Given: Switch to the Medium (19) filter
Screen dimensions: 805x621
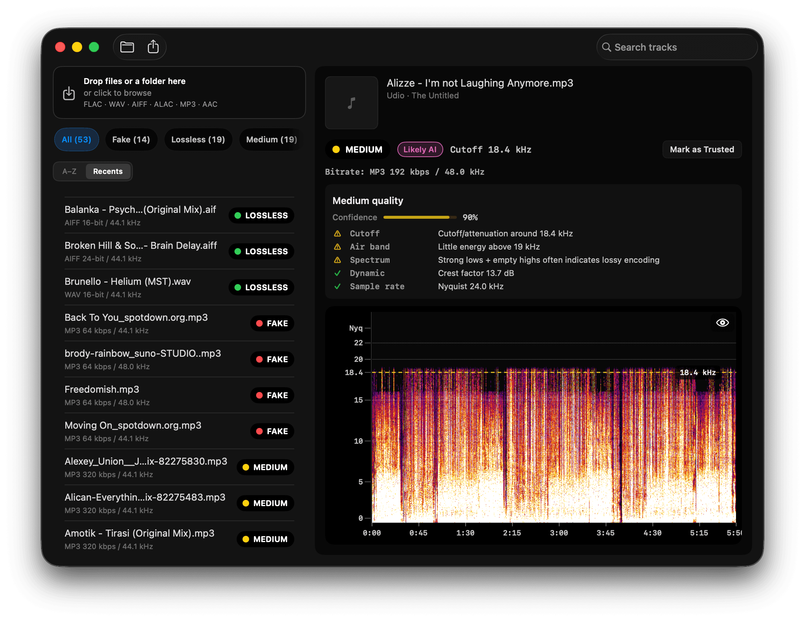Looking at the screenshot, I should tap(271, 139).
